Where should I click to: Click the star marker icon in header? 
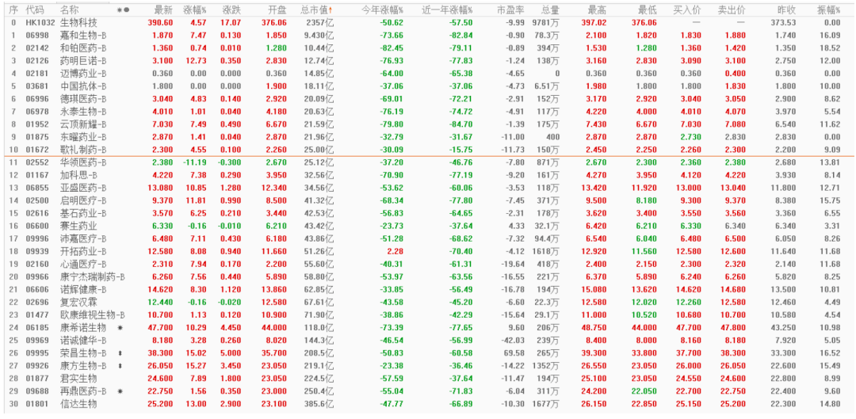(120, 10)
